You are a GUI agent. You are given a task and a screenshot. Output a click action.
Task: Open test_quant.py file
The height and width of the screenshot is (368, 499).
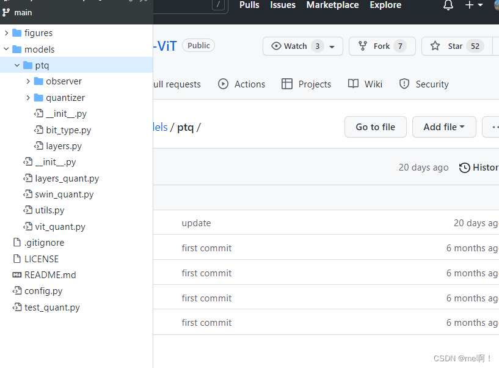pos(52,307)
